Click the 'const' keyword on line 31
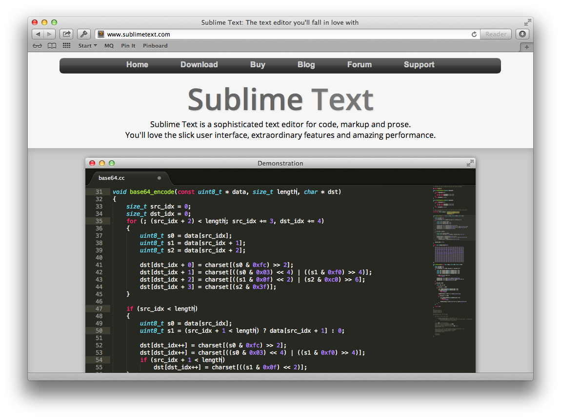The image size is (561, 419). pos(186,192)
